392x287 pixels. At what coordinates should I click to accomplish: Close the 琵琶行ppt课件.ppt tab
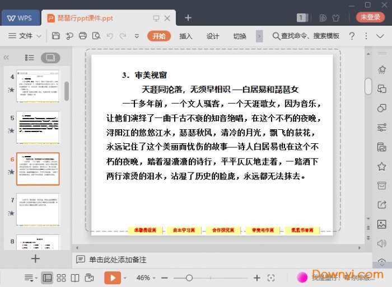[167, 18]
